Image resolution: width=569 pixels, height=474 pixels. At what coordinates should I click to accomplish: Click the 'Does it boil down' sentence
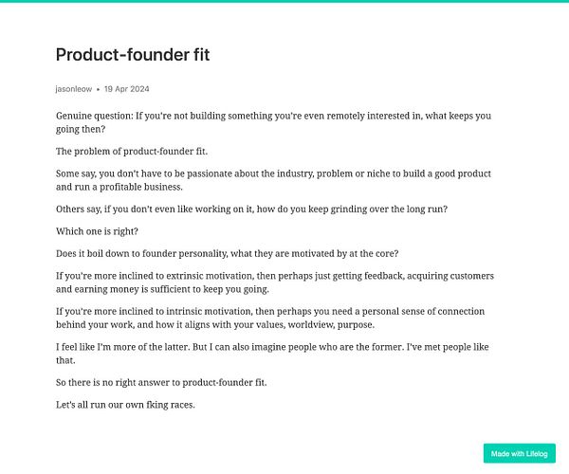pyautogui.click(x=228, y=253)
